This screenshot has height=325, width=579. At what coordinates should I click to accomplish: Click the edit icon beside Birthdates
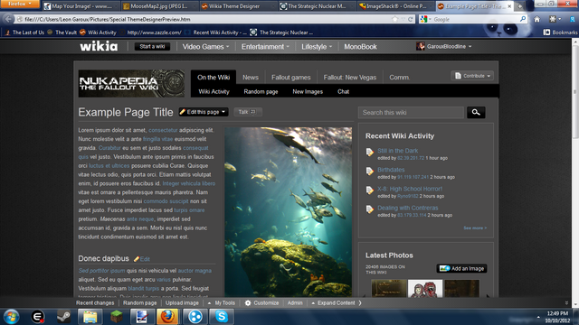click(x=370, y=172)
